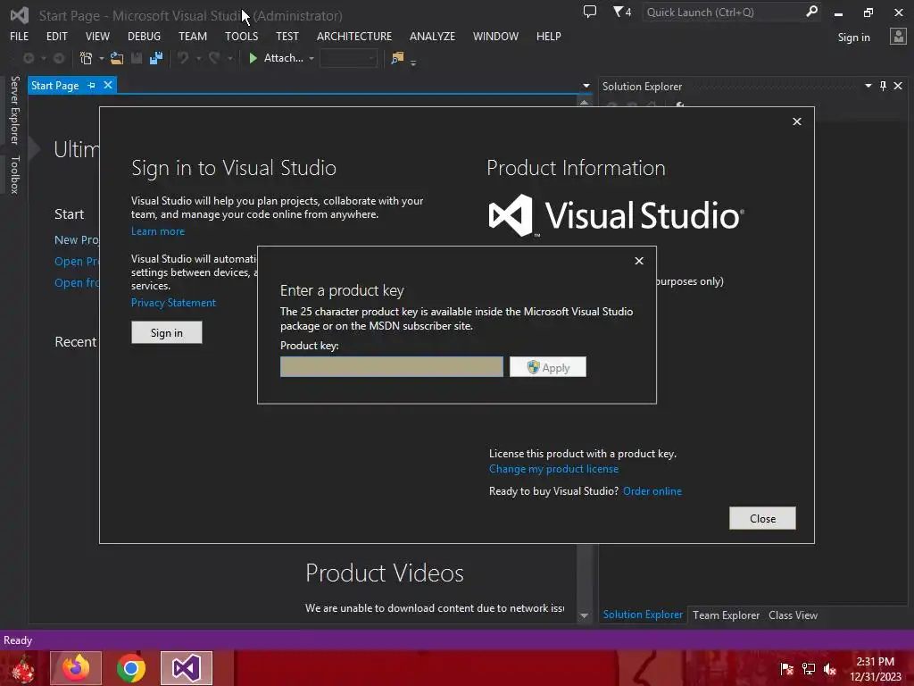Click the taskbar clock showing 2:31 PM
The height and width of the screenshot is (686, 914).
point(875,668)
